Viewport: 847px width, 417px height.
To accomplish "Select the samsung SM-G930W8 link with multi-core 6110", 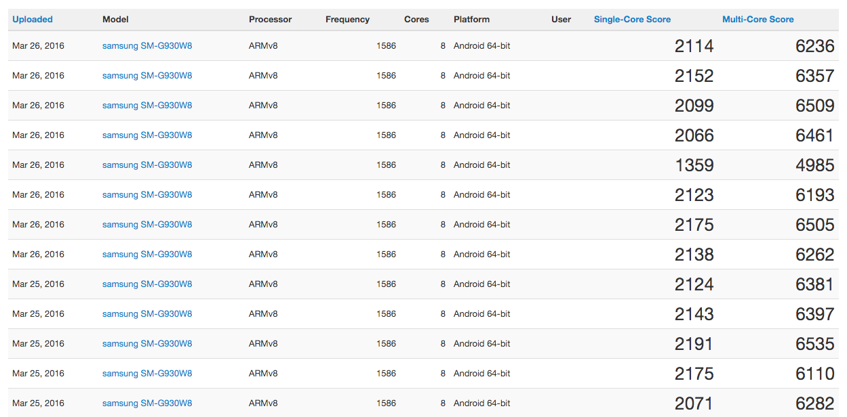I will [147, 374].
